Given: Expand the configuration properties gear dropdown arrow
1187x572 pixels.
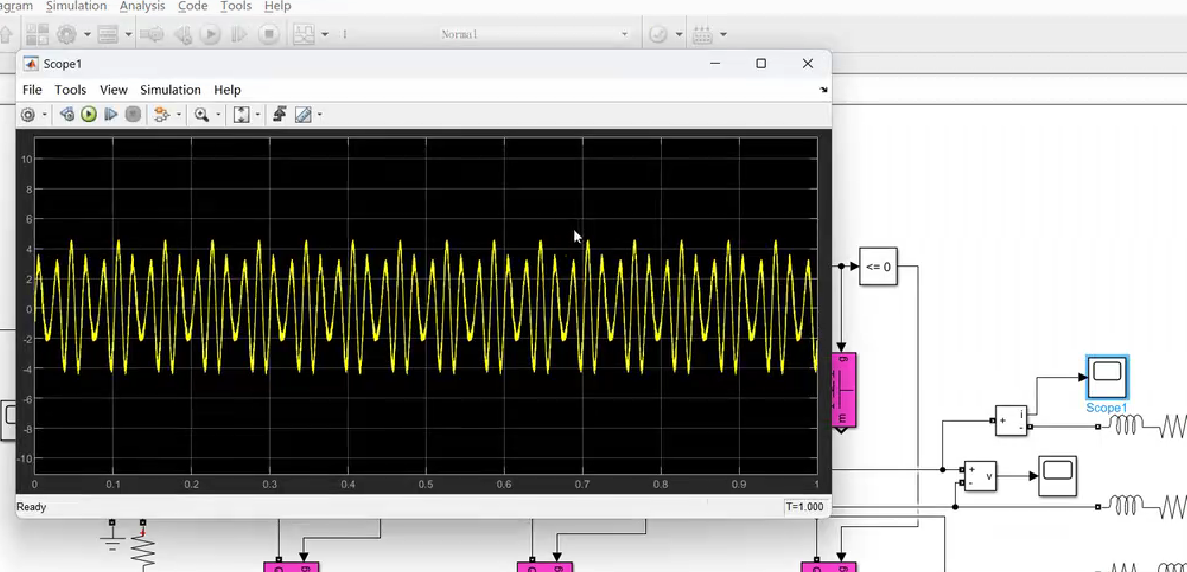Looking at the screenshot, I should tap(45, 114).
